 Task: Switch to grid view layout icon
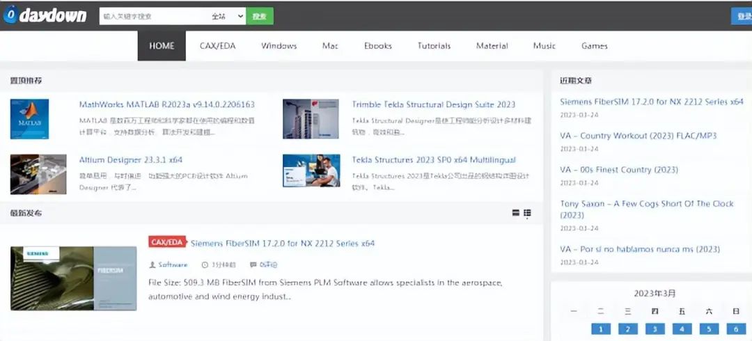pyautogui.click(x=527, y=213)
